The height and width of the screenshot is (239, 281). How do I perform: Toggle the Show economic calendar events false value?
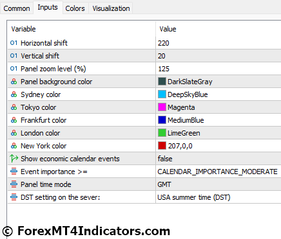pyautogui.click(x=218, y=159)
